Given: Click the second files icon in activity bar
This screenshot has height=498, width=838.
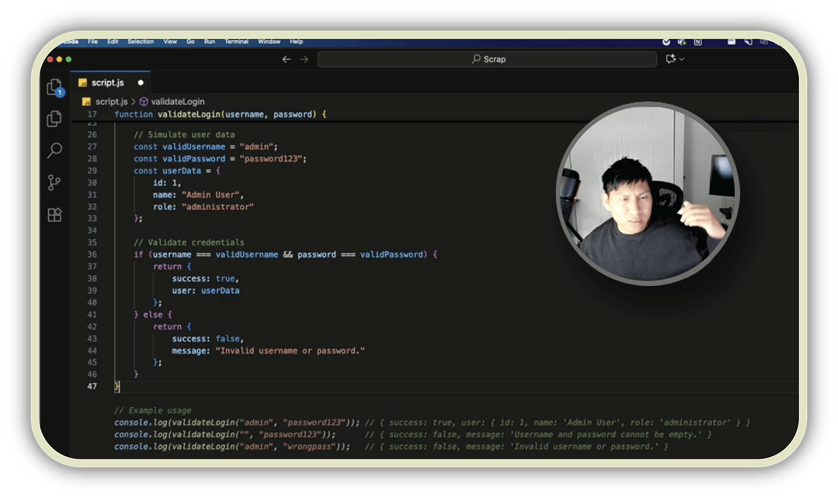Looking at the screenshot, I should [54, 119].
